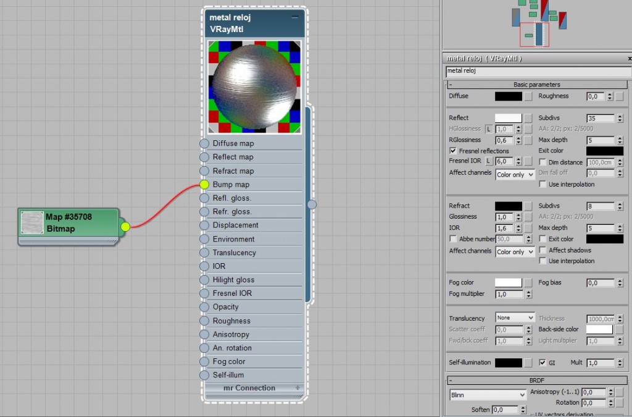
Task: Click the Bitmap node output socket
Action: [125, 227]
